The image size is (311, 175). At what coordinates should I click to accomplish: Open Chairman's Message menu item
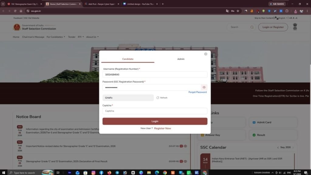point(33,37)
